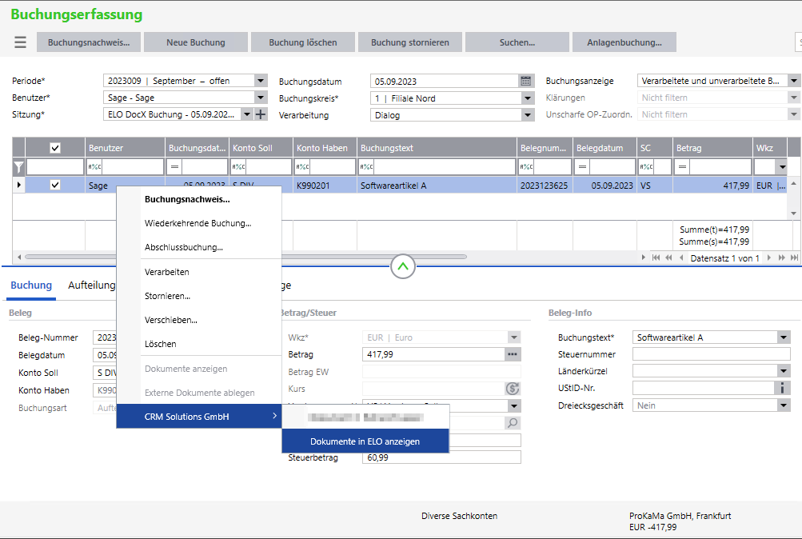Click the Buchung löschen button

pyautogui.click(x=303, y=42)
